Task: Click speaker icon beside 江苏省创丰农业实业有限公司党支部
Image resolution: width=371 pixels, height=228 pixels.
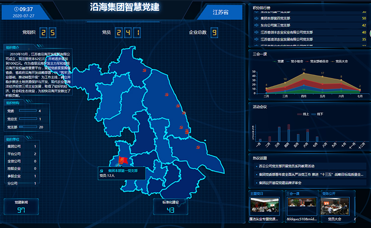Action: [x=256, y=33]
